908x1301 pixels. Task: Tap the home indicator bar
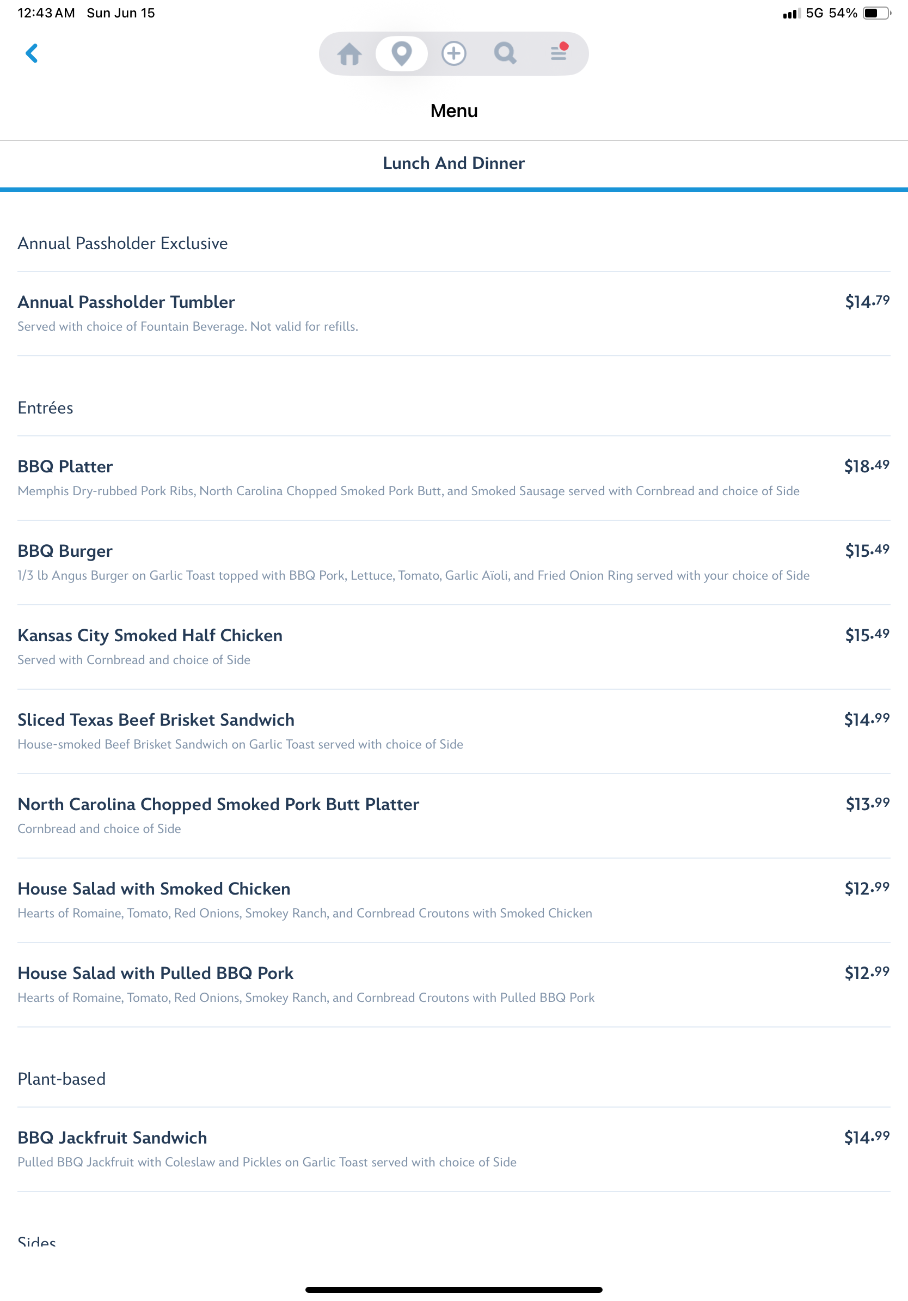pyautogui.click(x=453, y=1290)
